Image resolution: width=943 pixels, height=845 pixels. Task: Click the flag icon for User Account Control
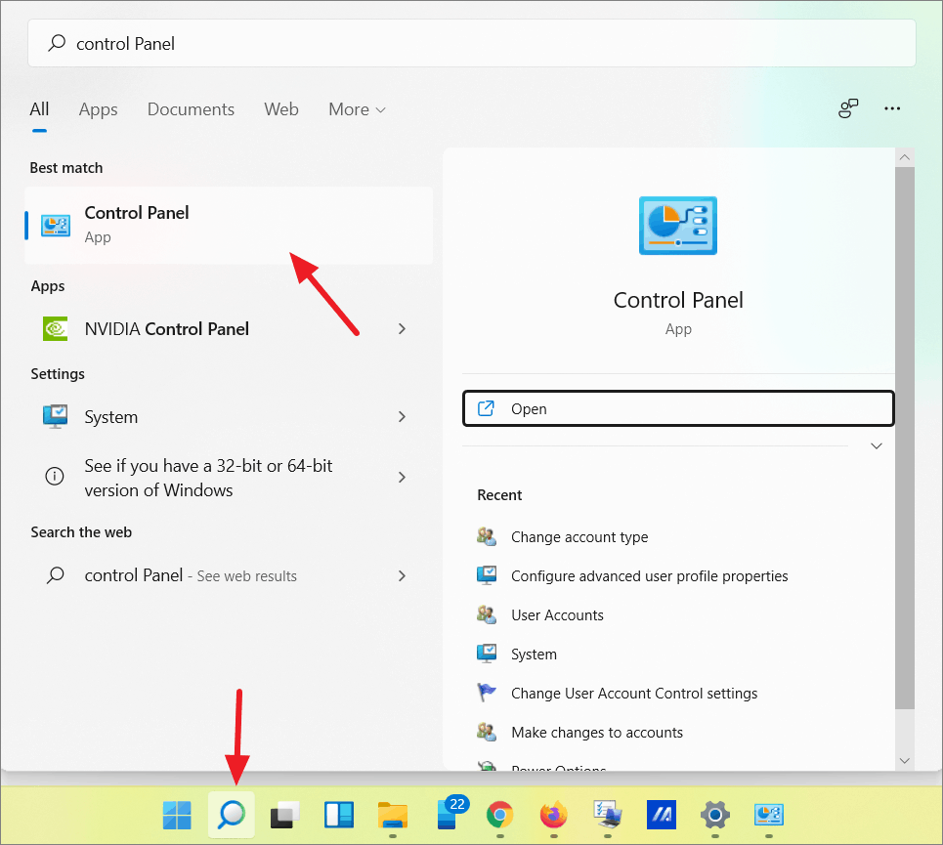(487, 693)
